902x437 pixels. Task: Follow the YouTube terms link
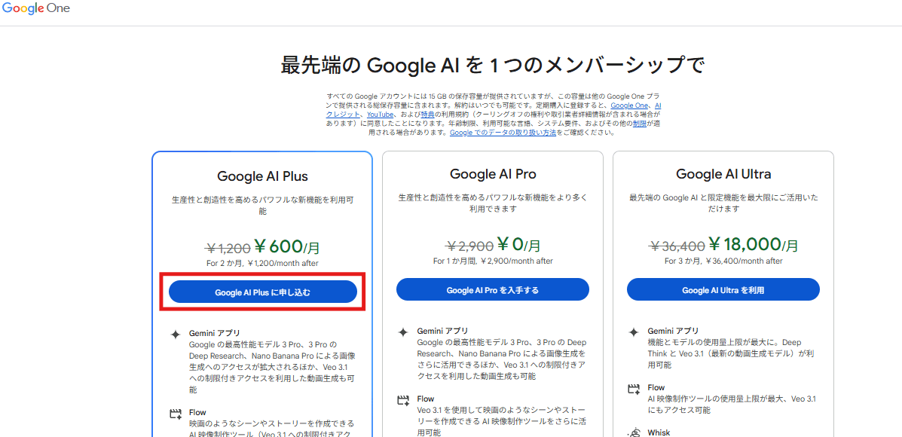click(x=380, y=115)
